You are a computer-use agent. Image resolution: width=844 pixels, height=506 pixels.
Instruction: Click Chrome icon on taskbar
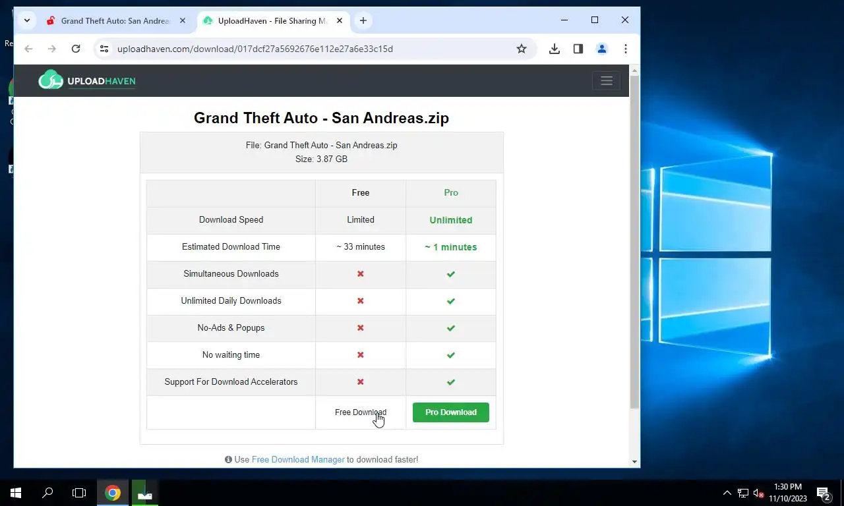[113, 492]
